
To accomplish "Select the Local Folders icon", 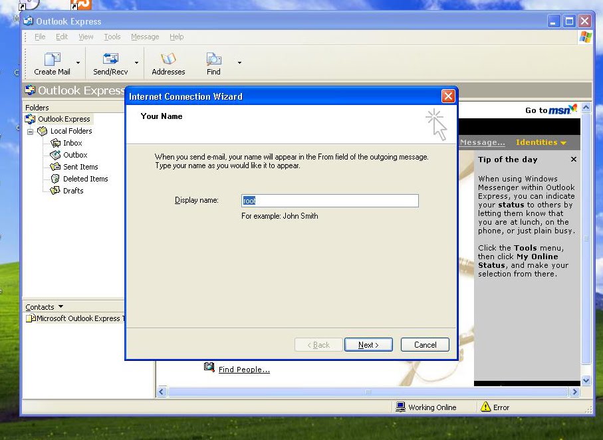I will pos(43,131).
